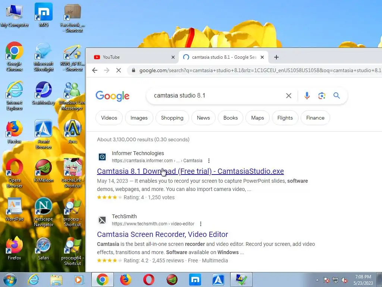Click the Chrome address bar URL

pos(260,70)
